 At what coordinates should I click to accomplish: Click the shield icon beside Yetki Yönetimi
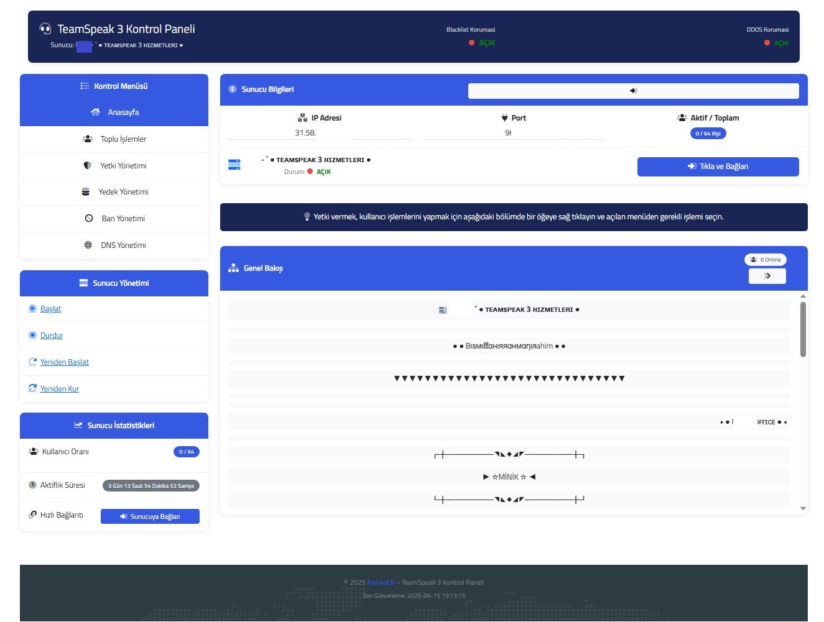point(88,166)
